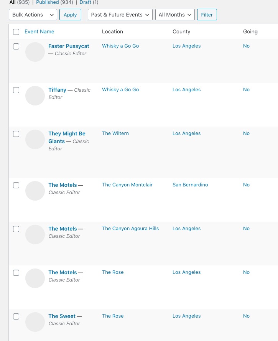
Task: Open the All Months dropdown
Action: (175, 15)
